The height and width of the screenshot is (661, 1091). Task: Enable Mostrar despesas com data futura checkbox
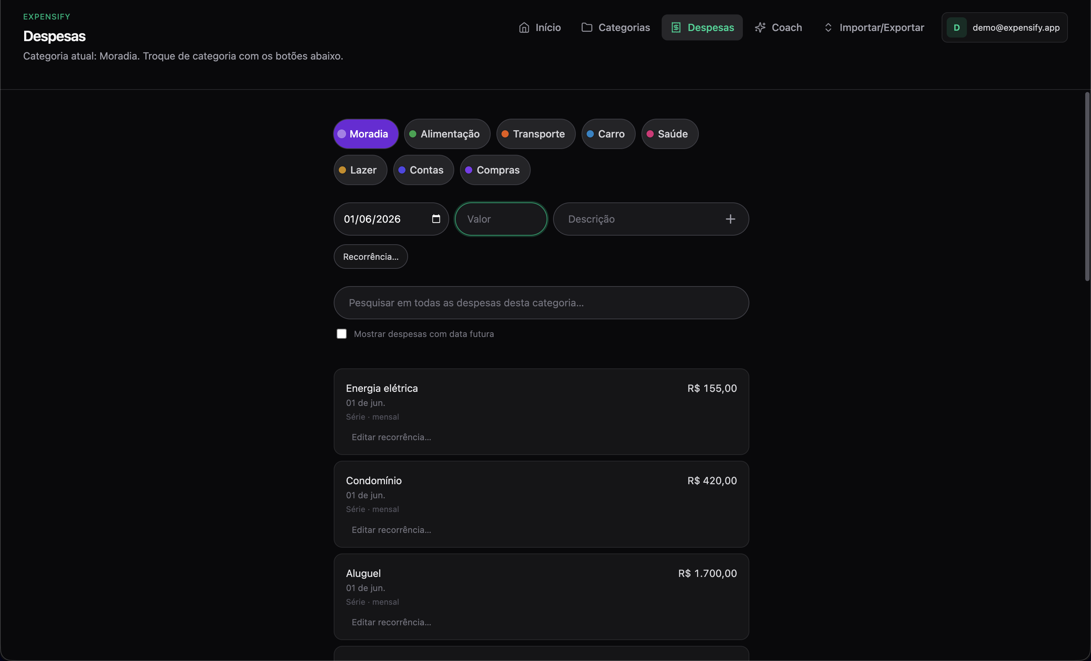[x=341, y=334]
